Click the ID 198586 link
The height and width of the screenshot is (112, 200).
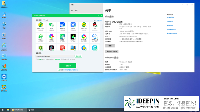[x=99, y=20]
